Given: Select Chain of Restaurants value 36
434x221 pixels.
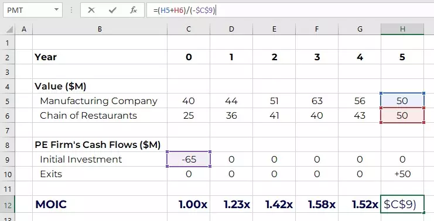Looking at the screenshot, I should click(231, 116).
